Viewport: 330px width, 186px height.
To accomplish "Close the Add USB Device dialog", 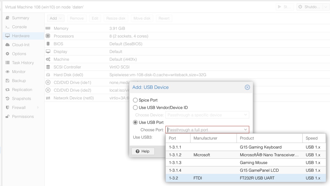I will pyautogui.click(x=247, y=87).
